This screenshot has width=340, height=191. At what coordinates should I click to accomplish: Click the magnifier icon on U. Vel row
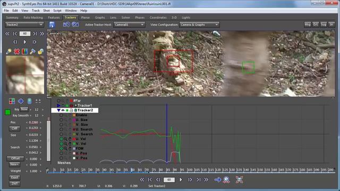(x=65, y=139)
